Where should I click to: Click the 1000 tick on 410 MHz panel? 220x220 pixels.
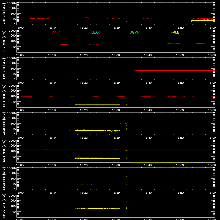pyautogui.click(x=12, y=36)
